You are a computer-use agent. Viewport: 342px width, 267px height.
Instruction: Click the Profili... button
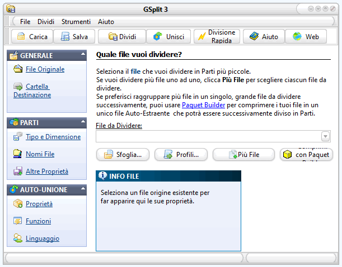point(181,155)
